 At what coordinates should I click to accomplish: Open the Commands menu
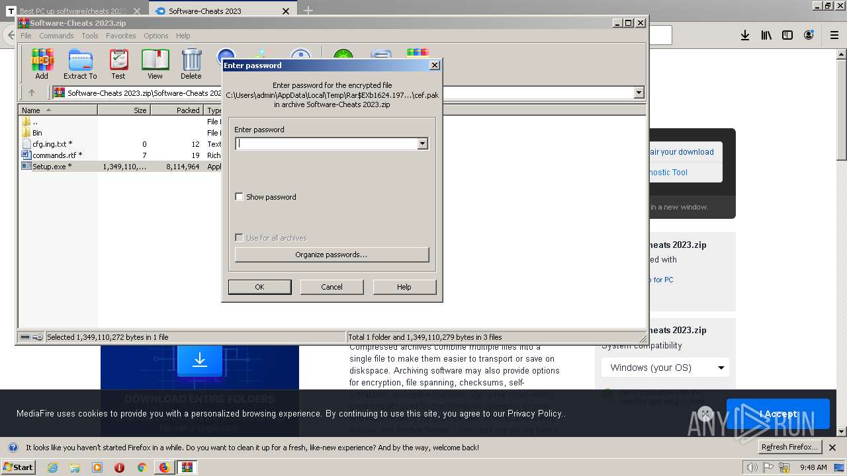tap(56, 36)
